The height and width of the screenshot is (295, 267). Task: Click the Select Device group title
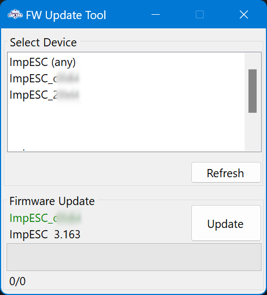pos(43,43)
